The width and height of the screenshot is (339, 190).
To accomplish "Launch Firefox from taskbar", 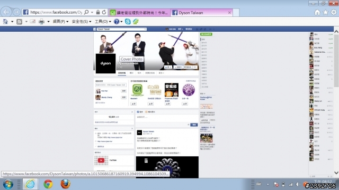I will point(65,184).
